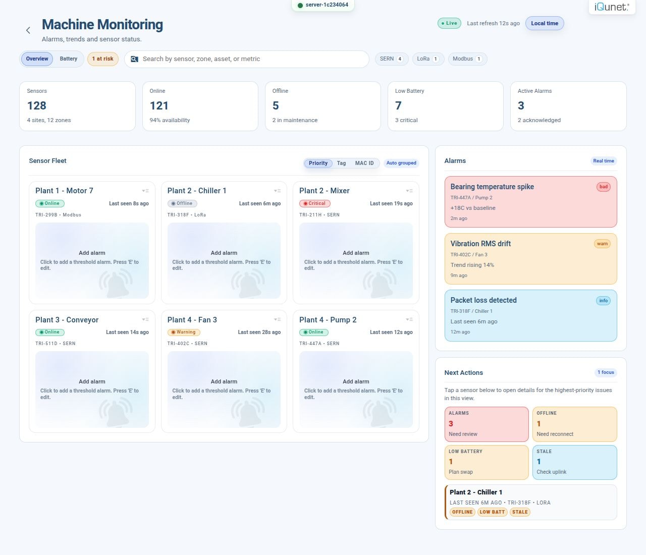The height and width of the screenshot is (555, 646).
Task: Click the search magnifier icon
Action: point(134,59)
